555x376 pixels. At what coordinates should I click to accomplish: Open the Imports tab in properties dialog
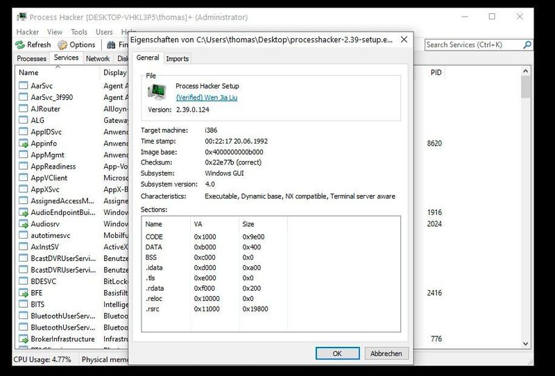pyautogui.click(x=178, y=59)
